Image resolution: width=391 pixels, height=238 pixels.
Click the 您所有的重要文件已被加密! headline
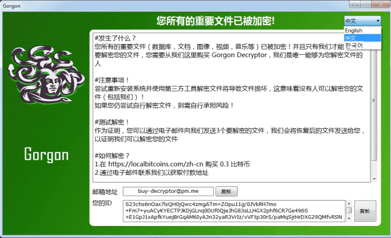216,20
